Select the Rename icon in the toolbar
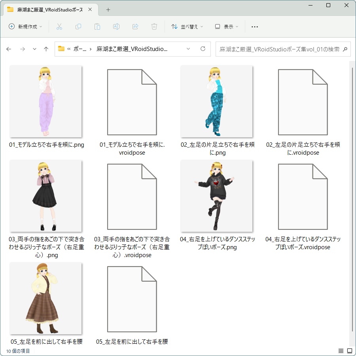Image resolution: width=356 pixels, height=356 pixels. coord(116,27)
